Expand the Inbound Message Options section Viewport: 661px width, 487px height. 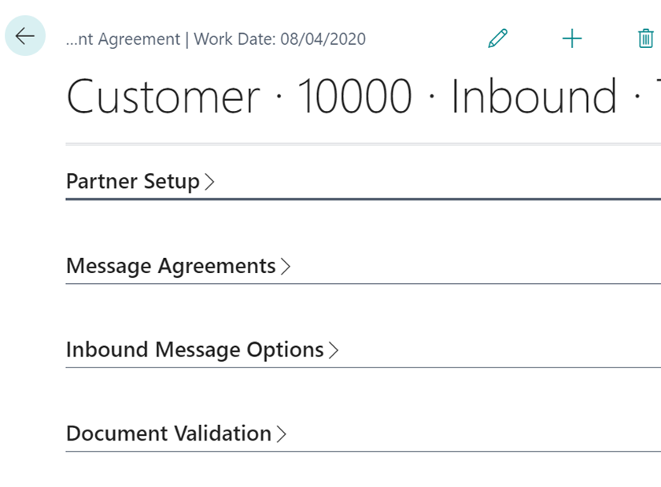tap(195, 350)
